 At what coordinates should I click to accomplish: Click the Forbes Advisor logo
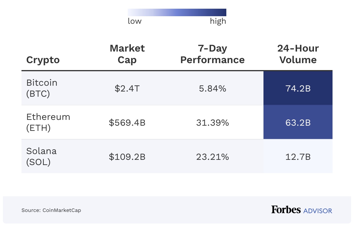point(301,210)
